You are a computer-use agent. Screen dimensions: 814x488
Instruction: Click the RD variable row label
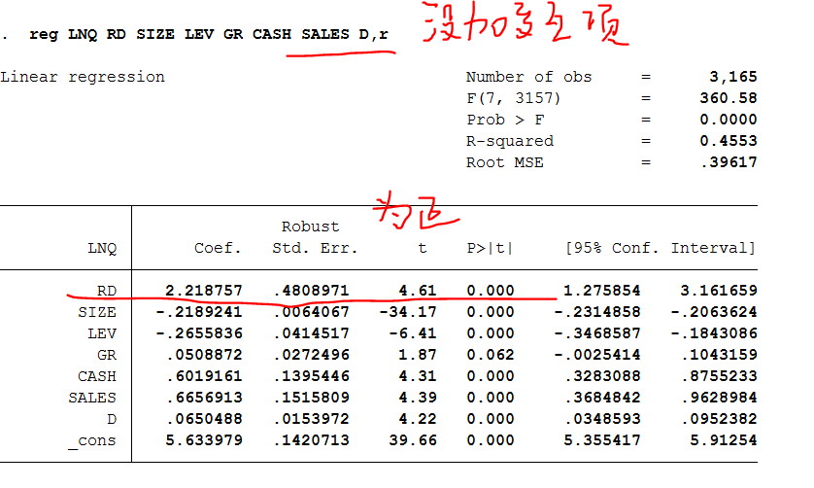(107, 291)
